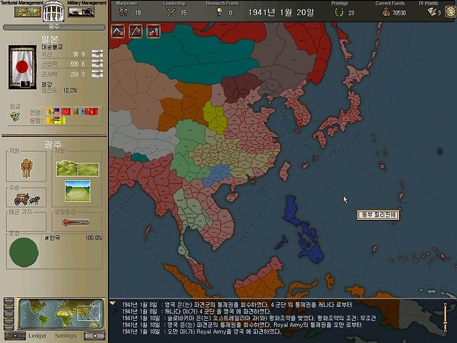Select Taiwan island on the map
Screen dimensions: 457x343
[x=284, y=171]
